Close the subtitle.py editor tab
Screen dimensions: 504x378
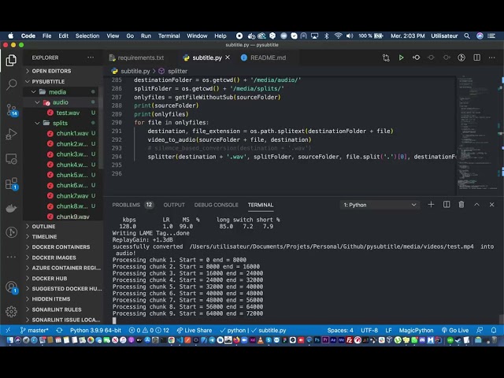(x=228, y=57)
